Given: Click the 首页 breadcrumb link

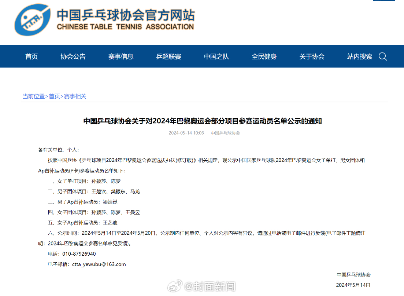Looking at the screenshot, I should tap(54, 96).
